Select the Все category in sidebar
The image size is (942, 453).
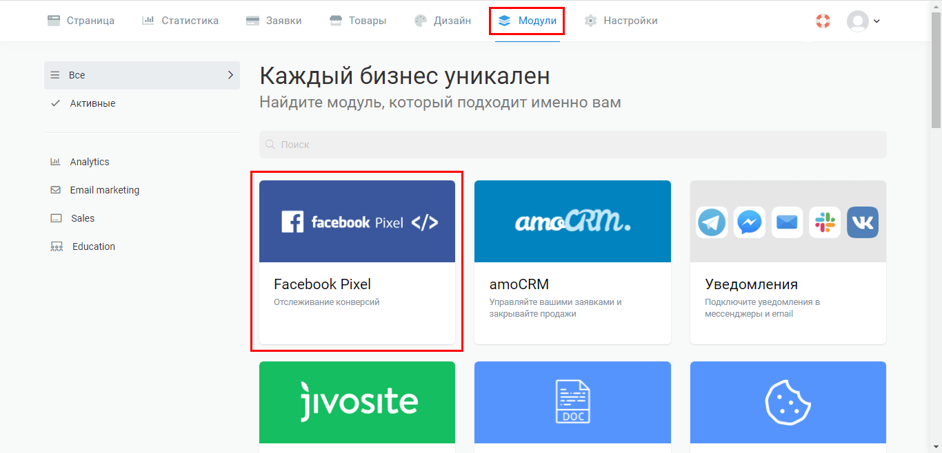point(142,75)
